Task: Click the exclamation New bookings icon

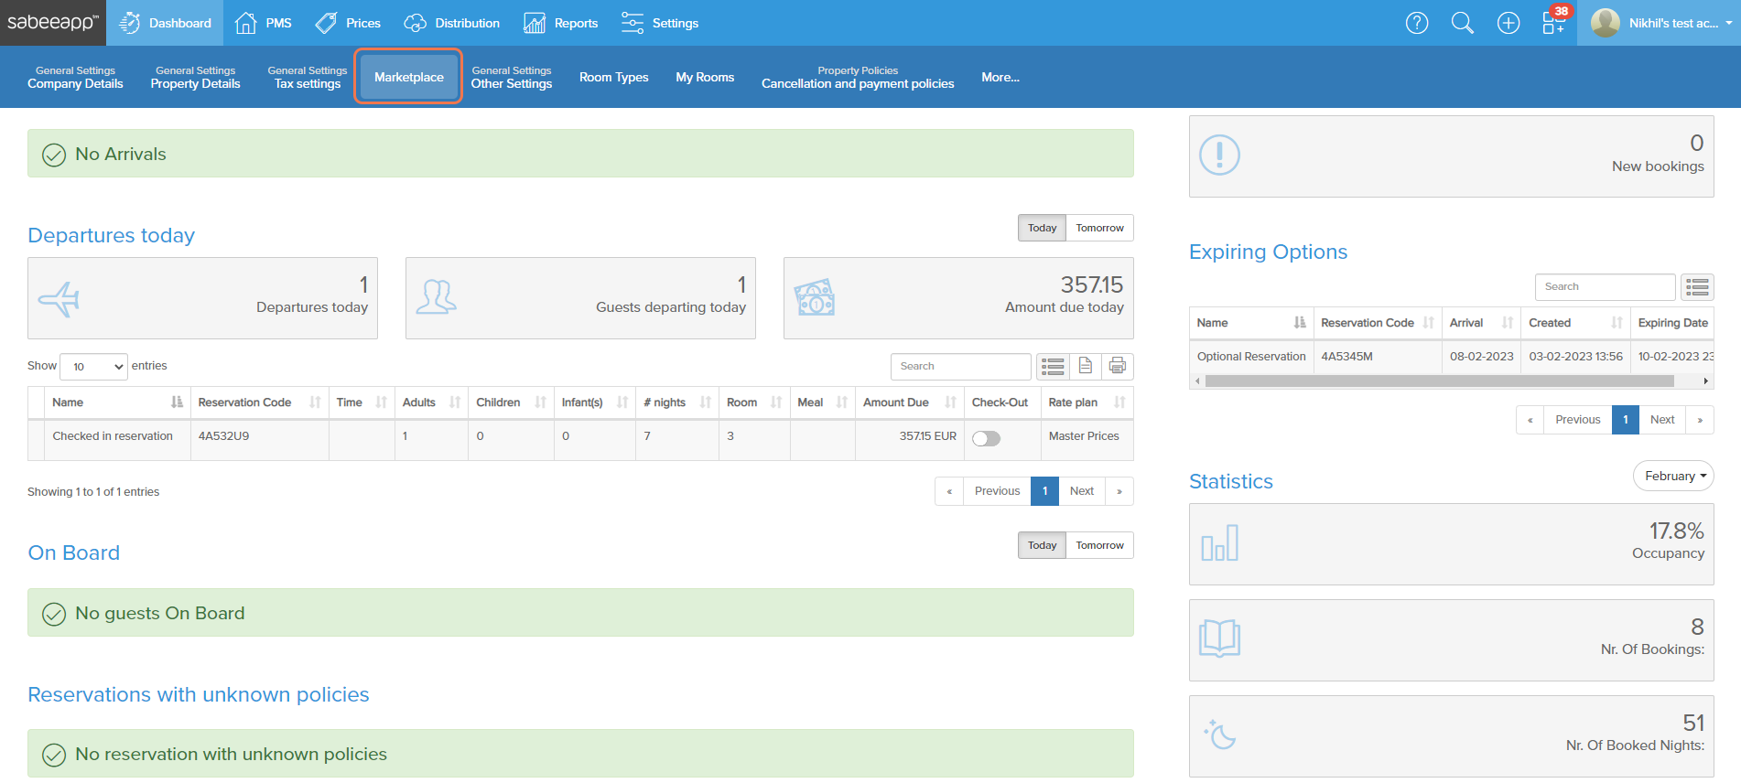Action: click(1219, 156)
